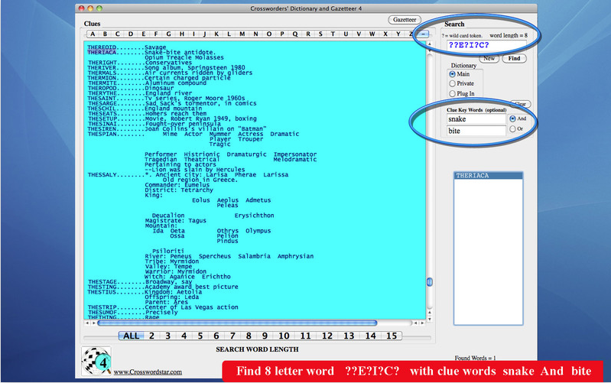Screen dimensions: 611x383
Task: Set search word length to 15
Action: click(392, 336)
